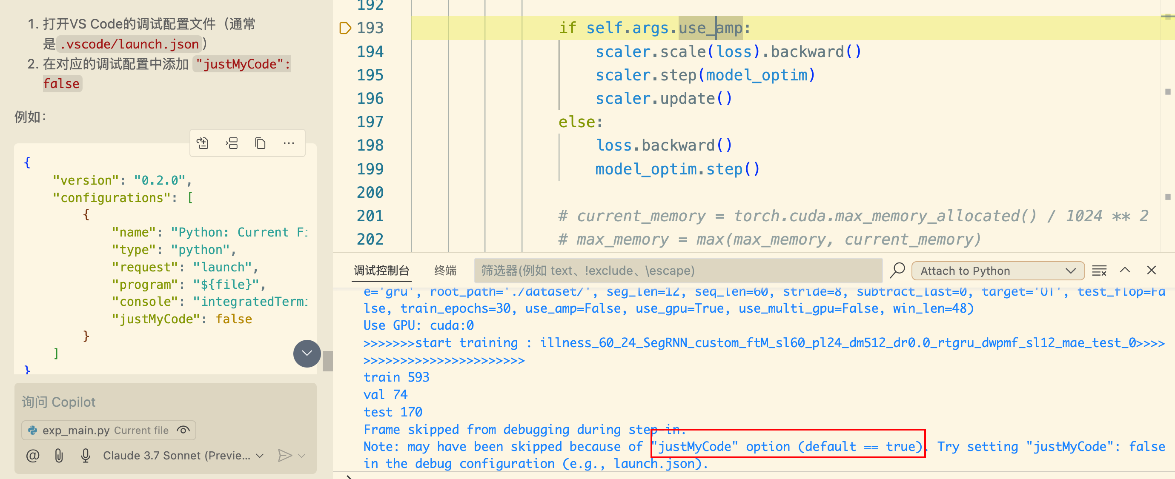Click the chat panel vertical scrollbar thumb
This screenshot has height=479, width=1175.
327,361
